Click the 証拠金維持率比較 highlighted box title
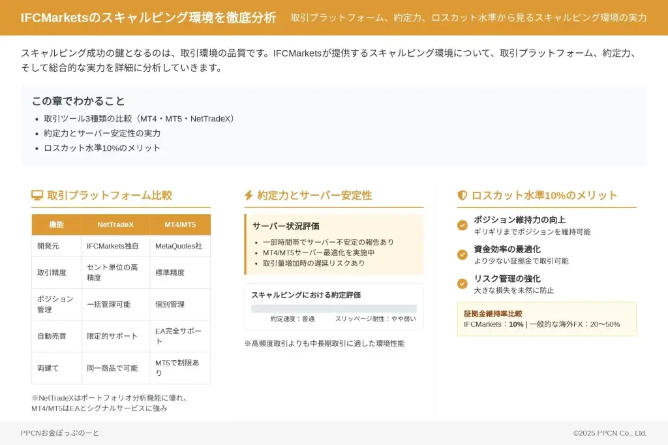Viewport: 668px width, 445px height. pos(493,313)
